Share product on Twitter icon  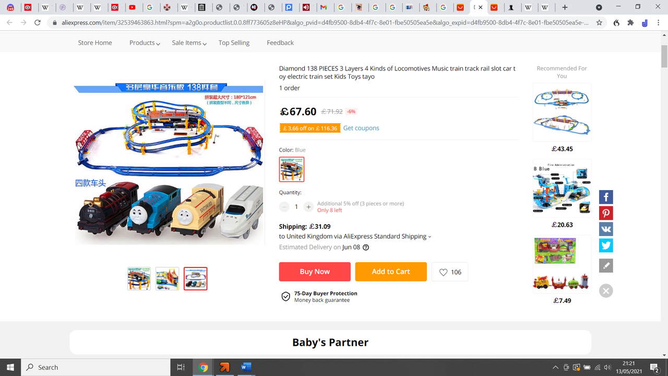[x=606, y=245]
